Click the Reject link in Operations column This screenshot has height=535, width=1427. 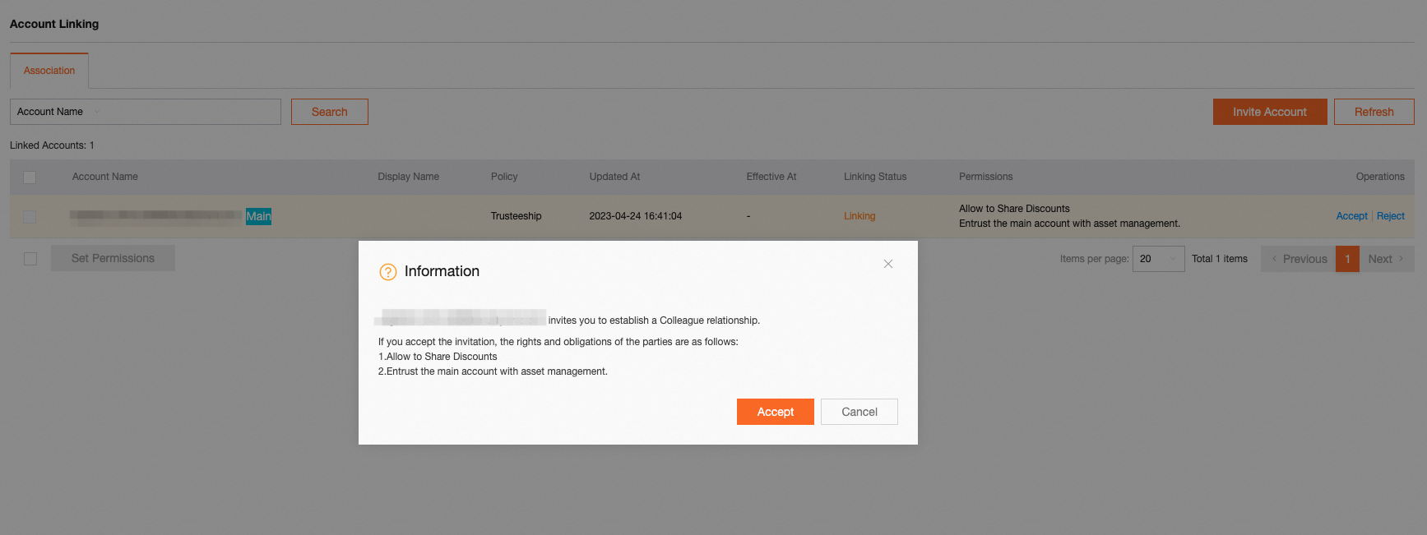coord(1391,216)
